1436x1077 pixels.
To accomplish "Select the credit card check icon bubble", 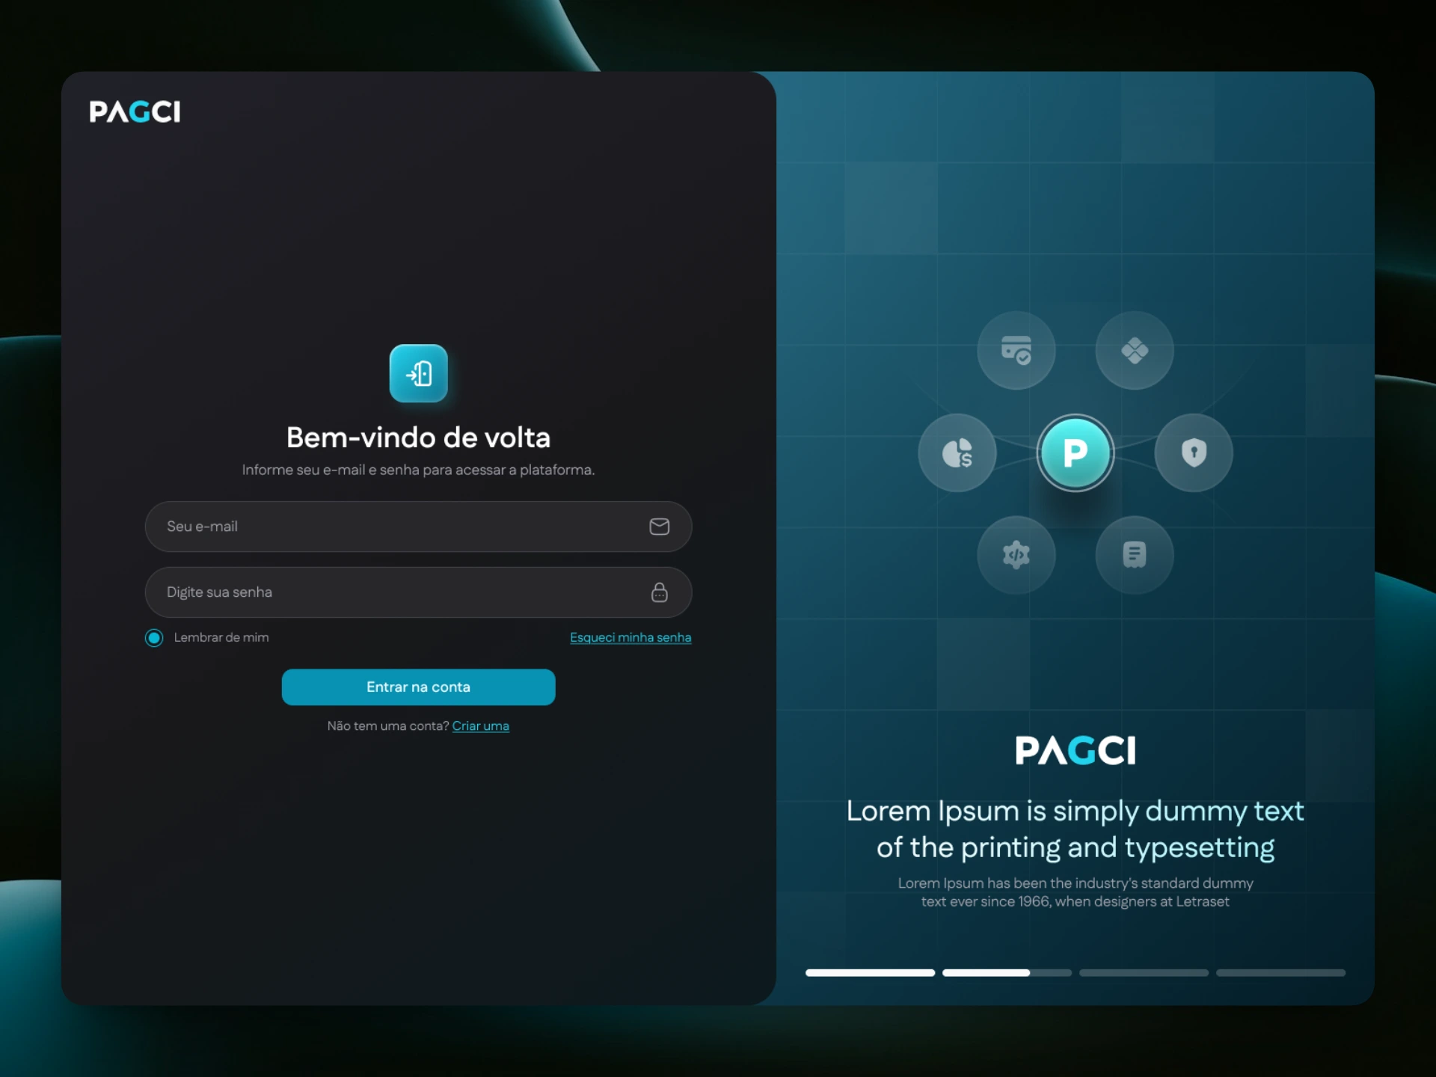I will pos(1016,350).
